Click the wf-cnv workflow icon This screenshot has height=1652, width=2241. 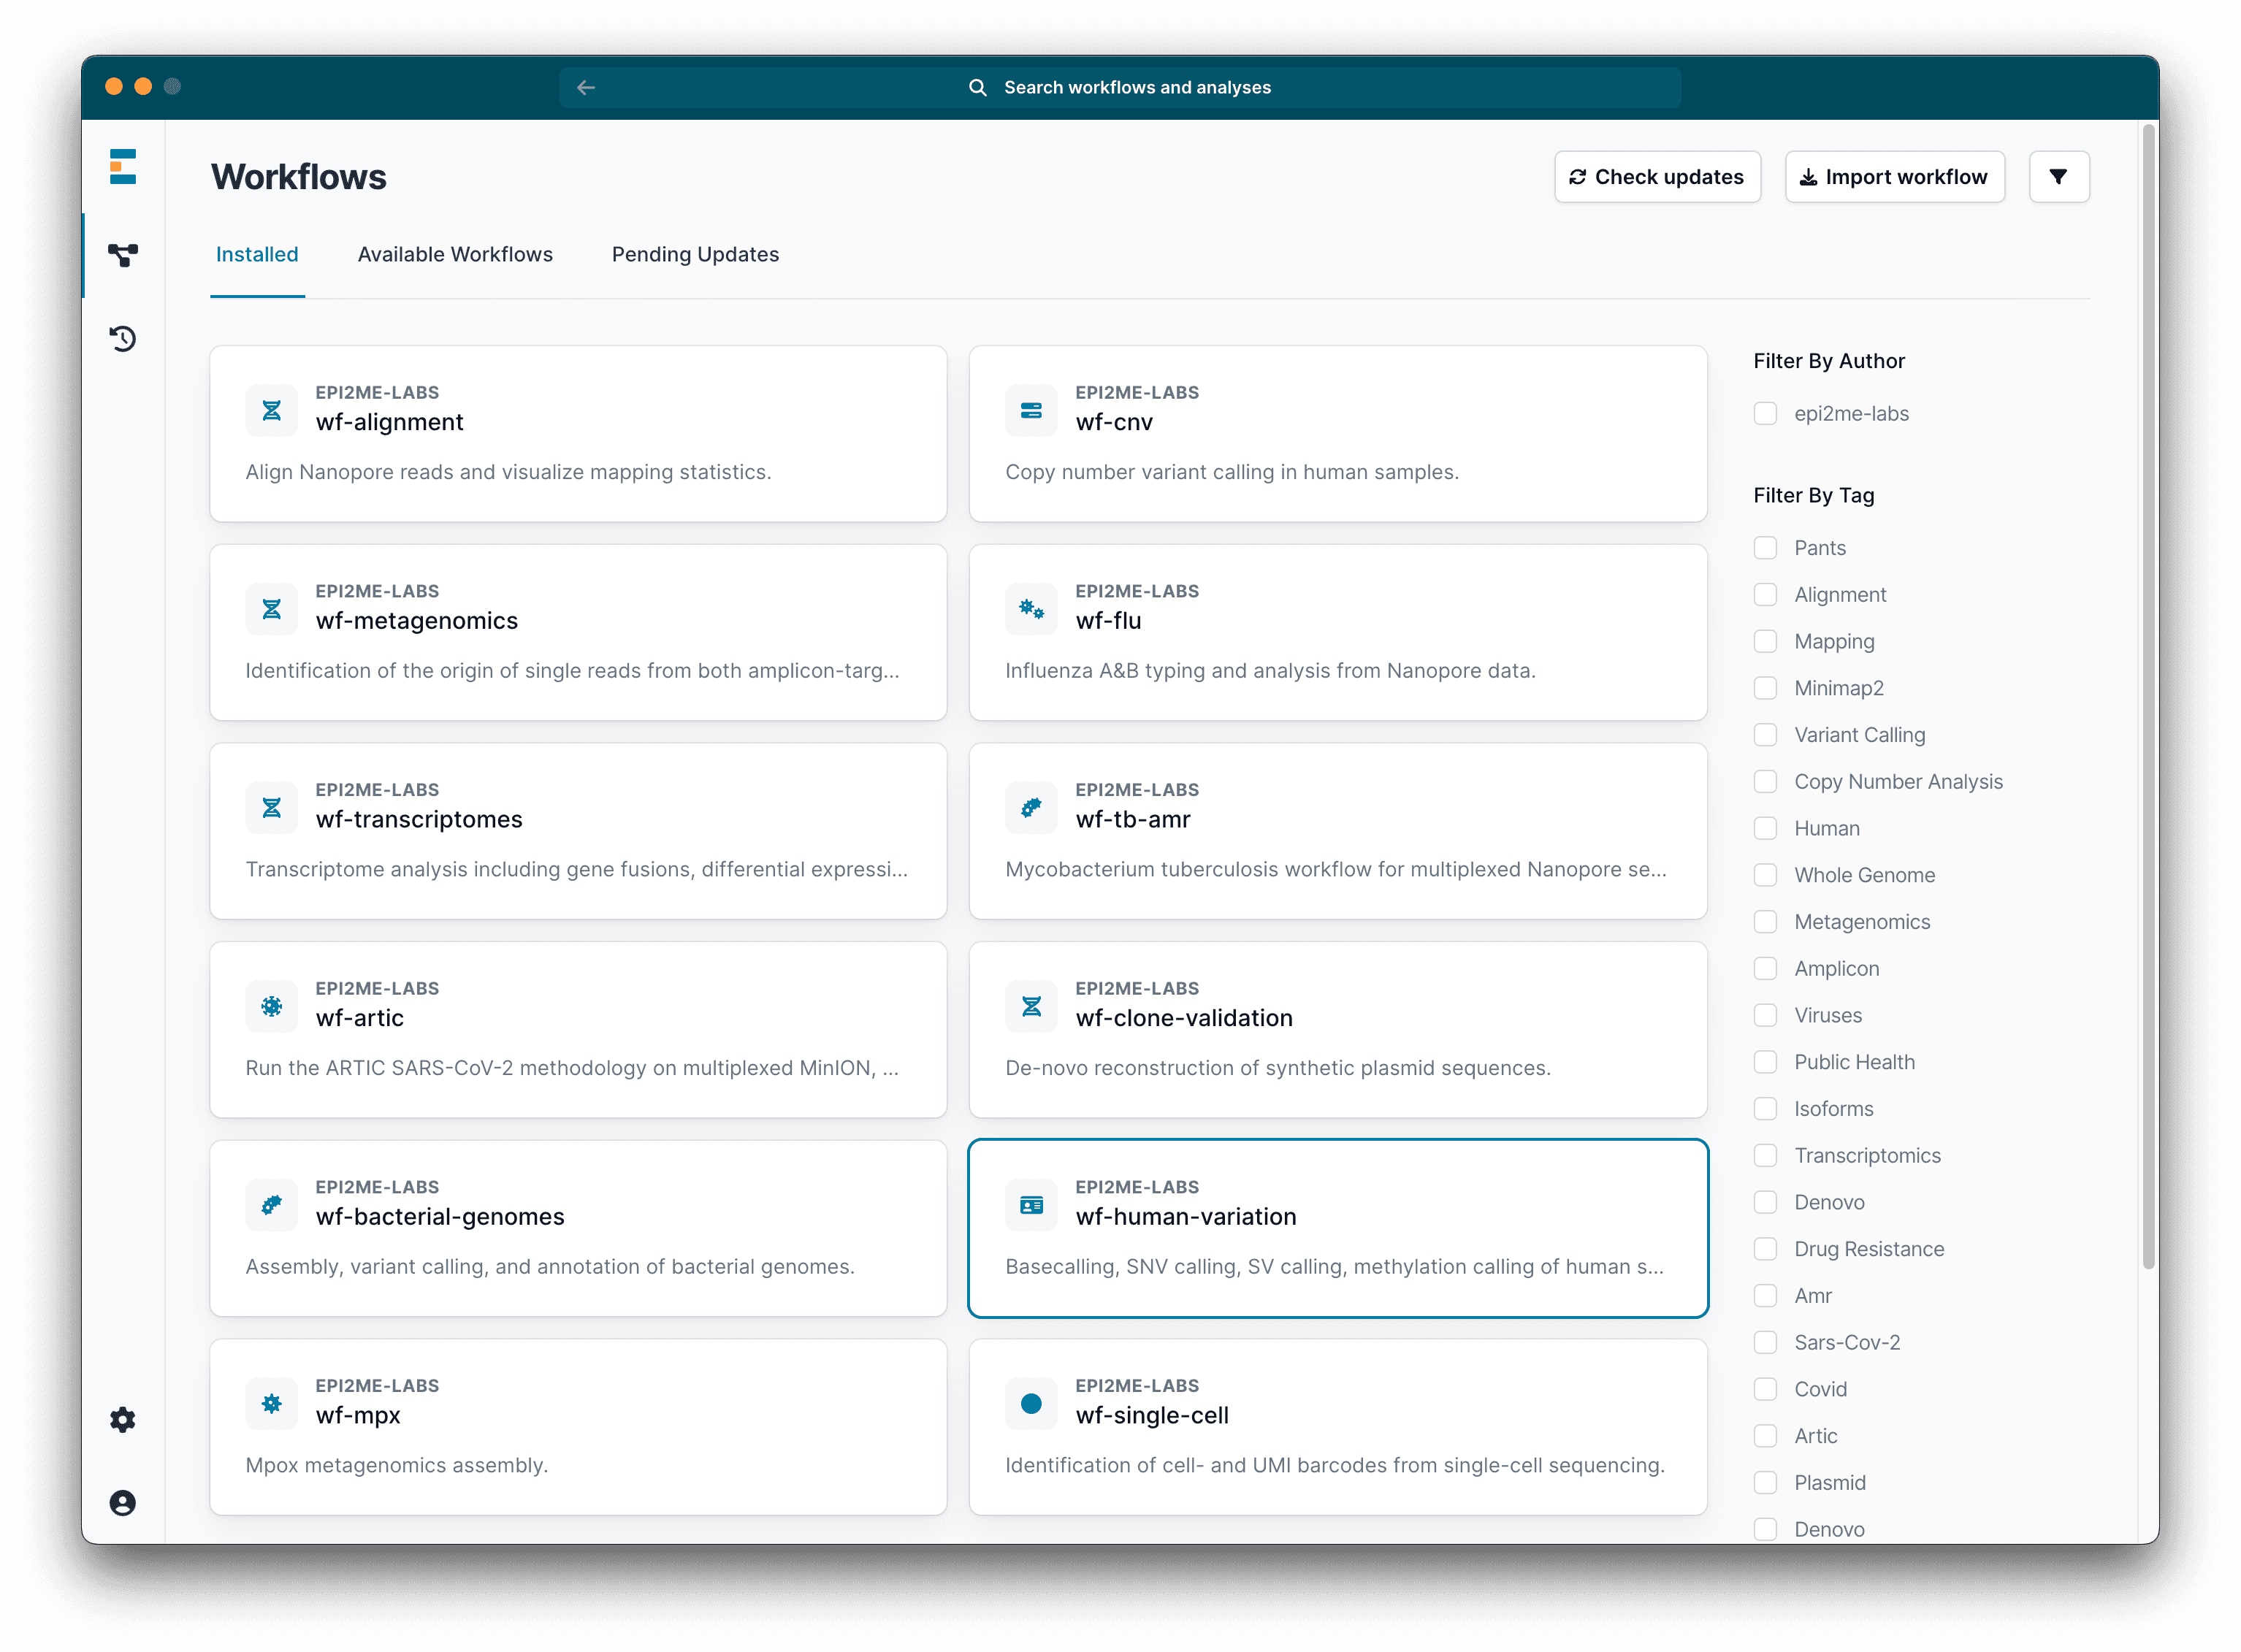click(1031, 410)
